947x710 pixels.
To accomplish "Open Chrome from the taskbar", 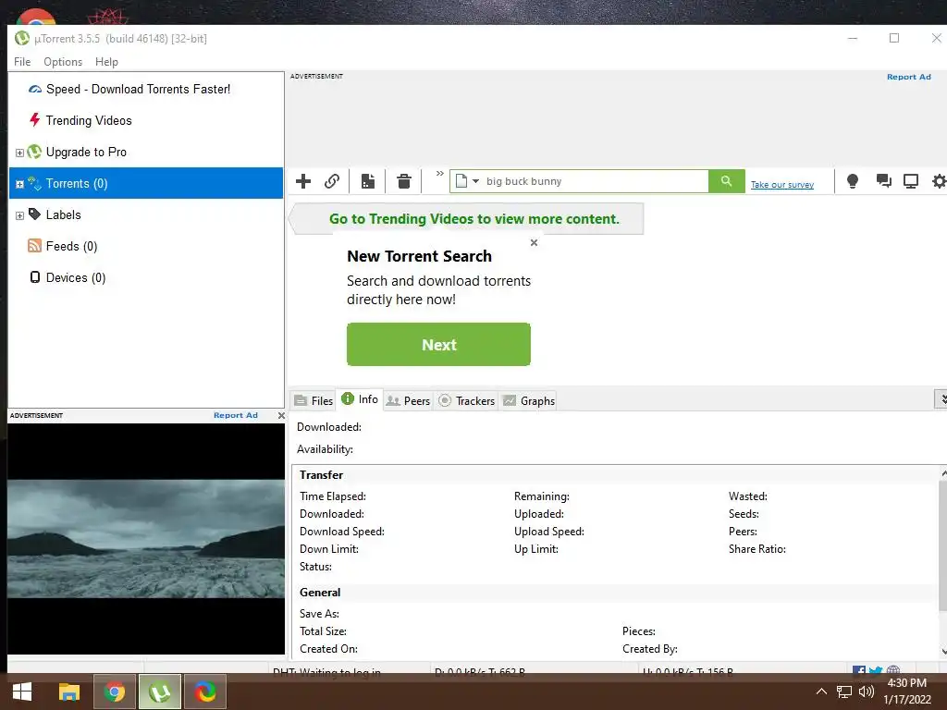I will pos(114,692).
